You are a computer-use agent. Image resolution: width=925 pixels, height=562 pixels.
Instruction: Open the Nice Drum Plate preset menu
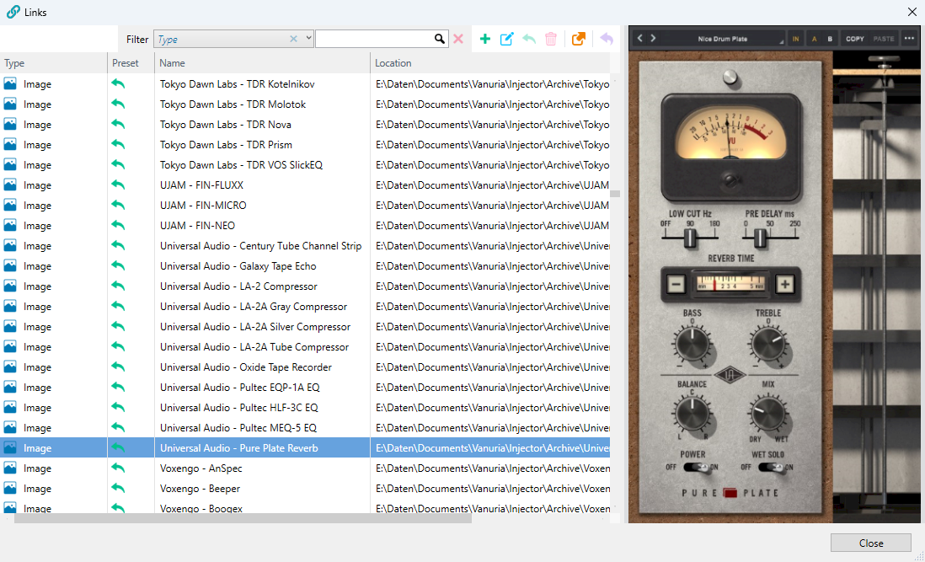723,39
